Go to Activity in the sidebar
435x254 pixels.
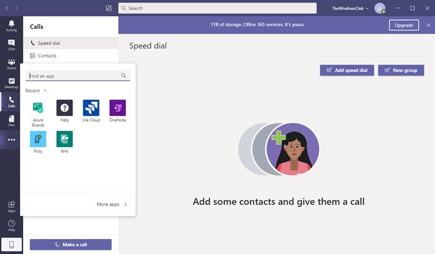[11, 26]
